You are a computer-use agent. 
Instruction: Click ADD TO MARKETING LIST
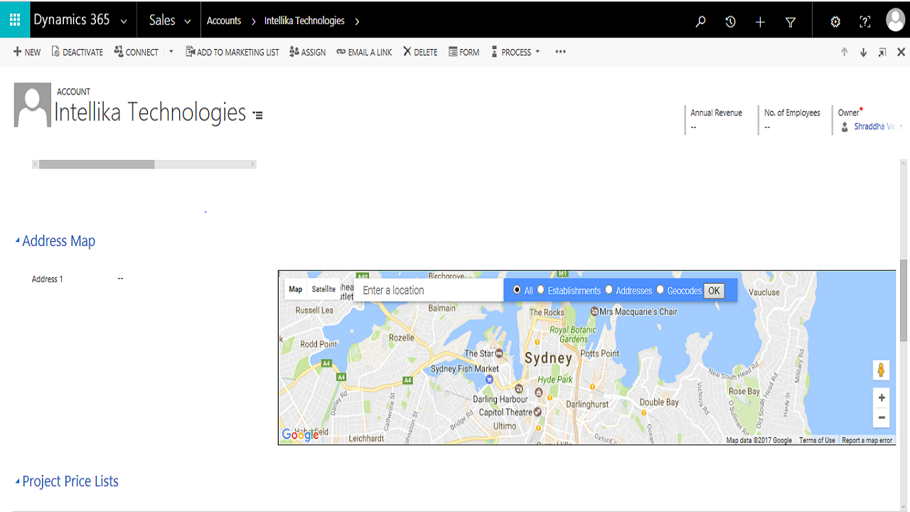[x=232, y=52]
